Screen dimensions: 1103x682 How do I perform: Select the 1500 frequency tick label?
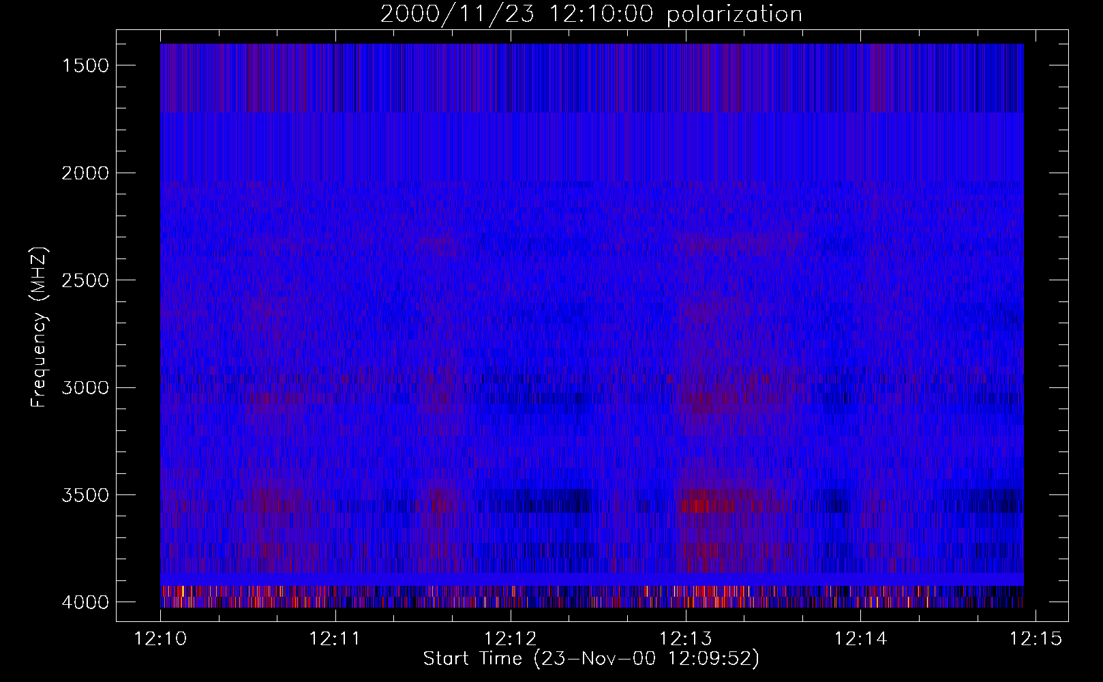pyautogui.click(x=85, y=65)
